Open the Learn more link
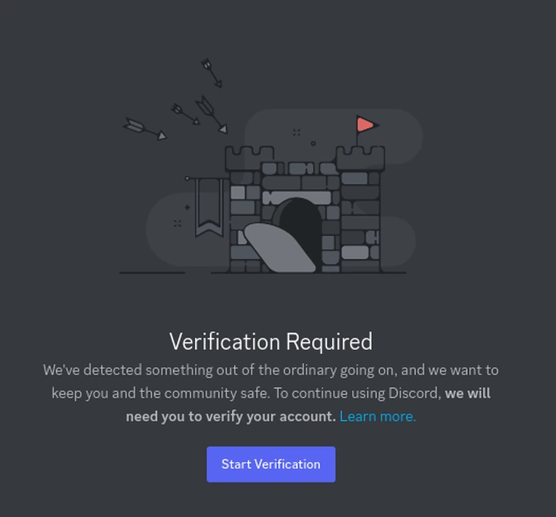 coord(378,416)
